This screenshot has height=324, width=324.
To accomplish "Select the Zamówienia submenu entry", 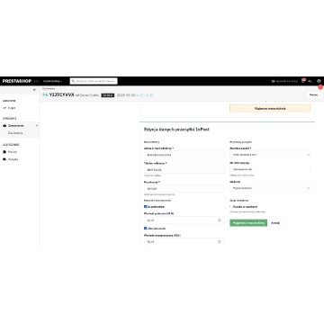I will (x=15, y=132).
